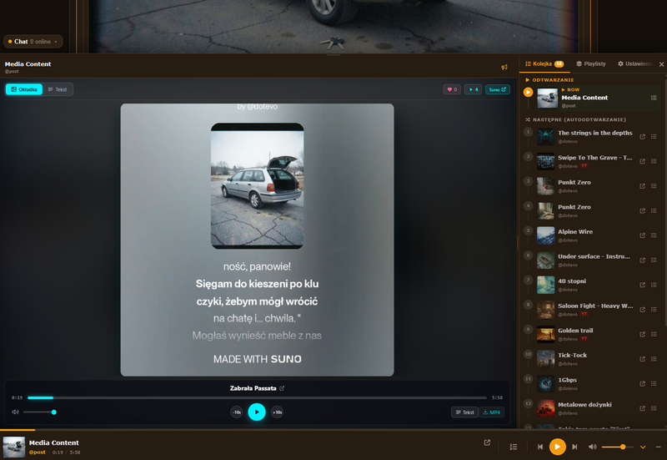Screen dimensions: 667x460
Task: Skip forward 10 seconds
Action: click(277, 412)
